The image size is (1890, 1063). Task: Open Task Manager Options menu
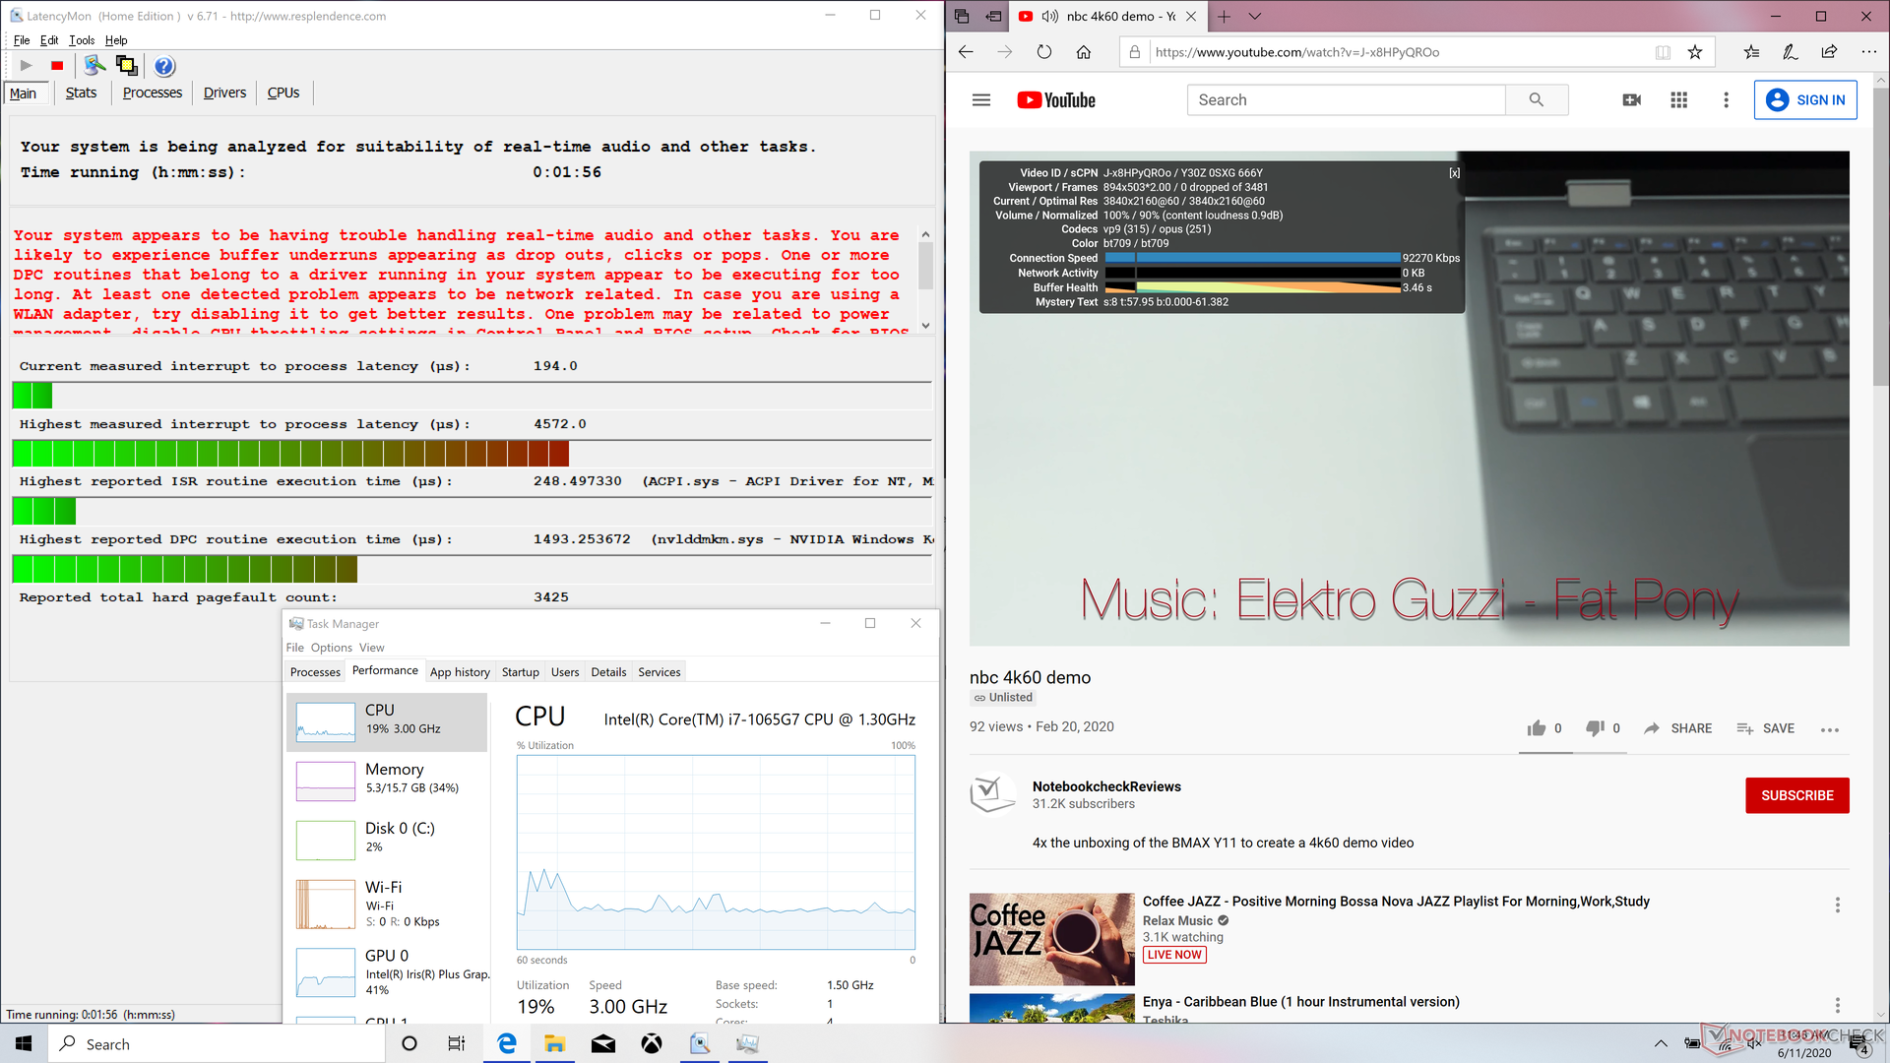[x=331, y=648]
